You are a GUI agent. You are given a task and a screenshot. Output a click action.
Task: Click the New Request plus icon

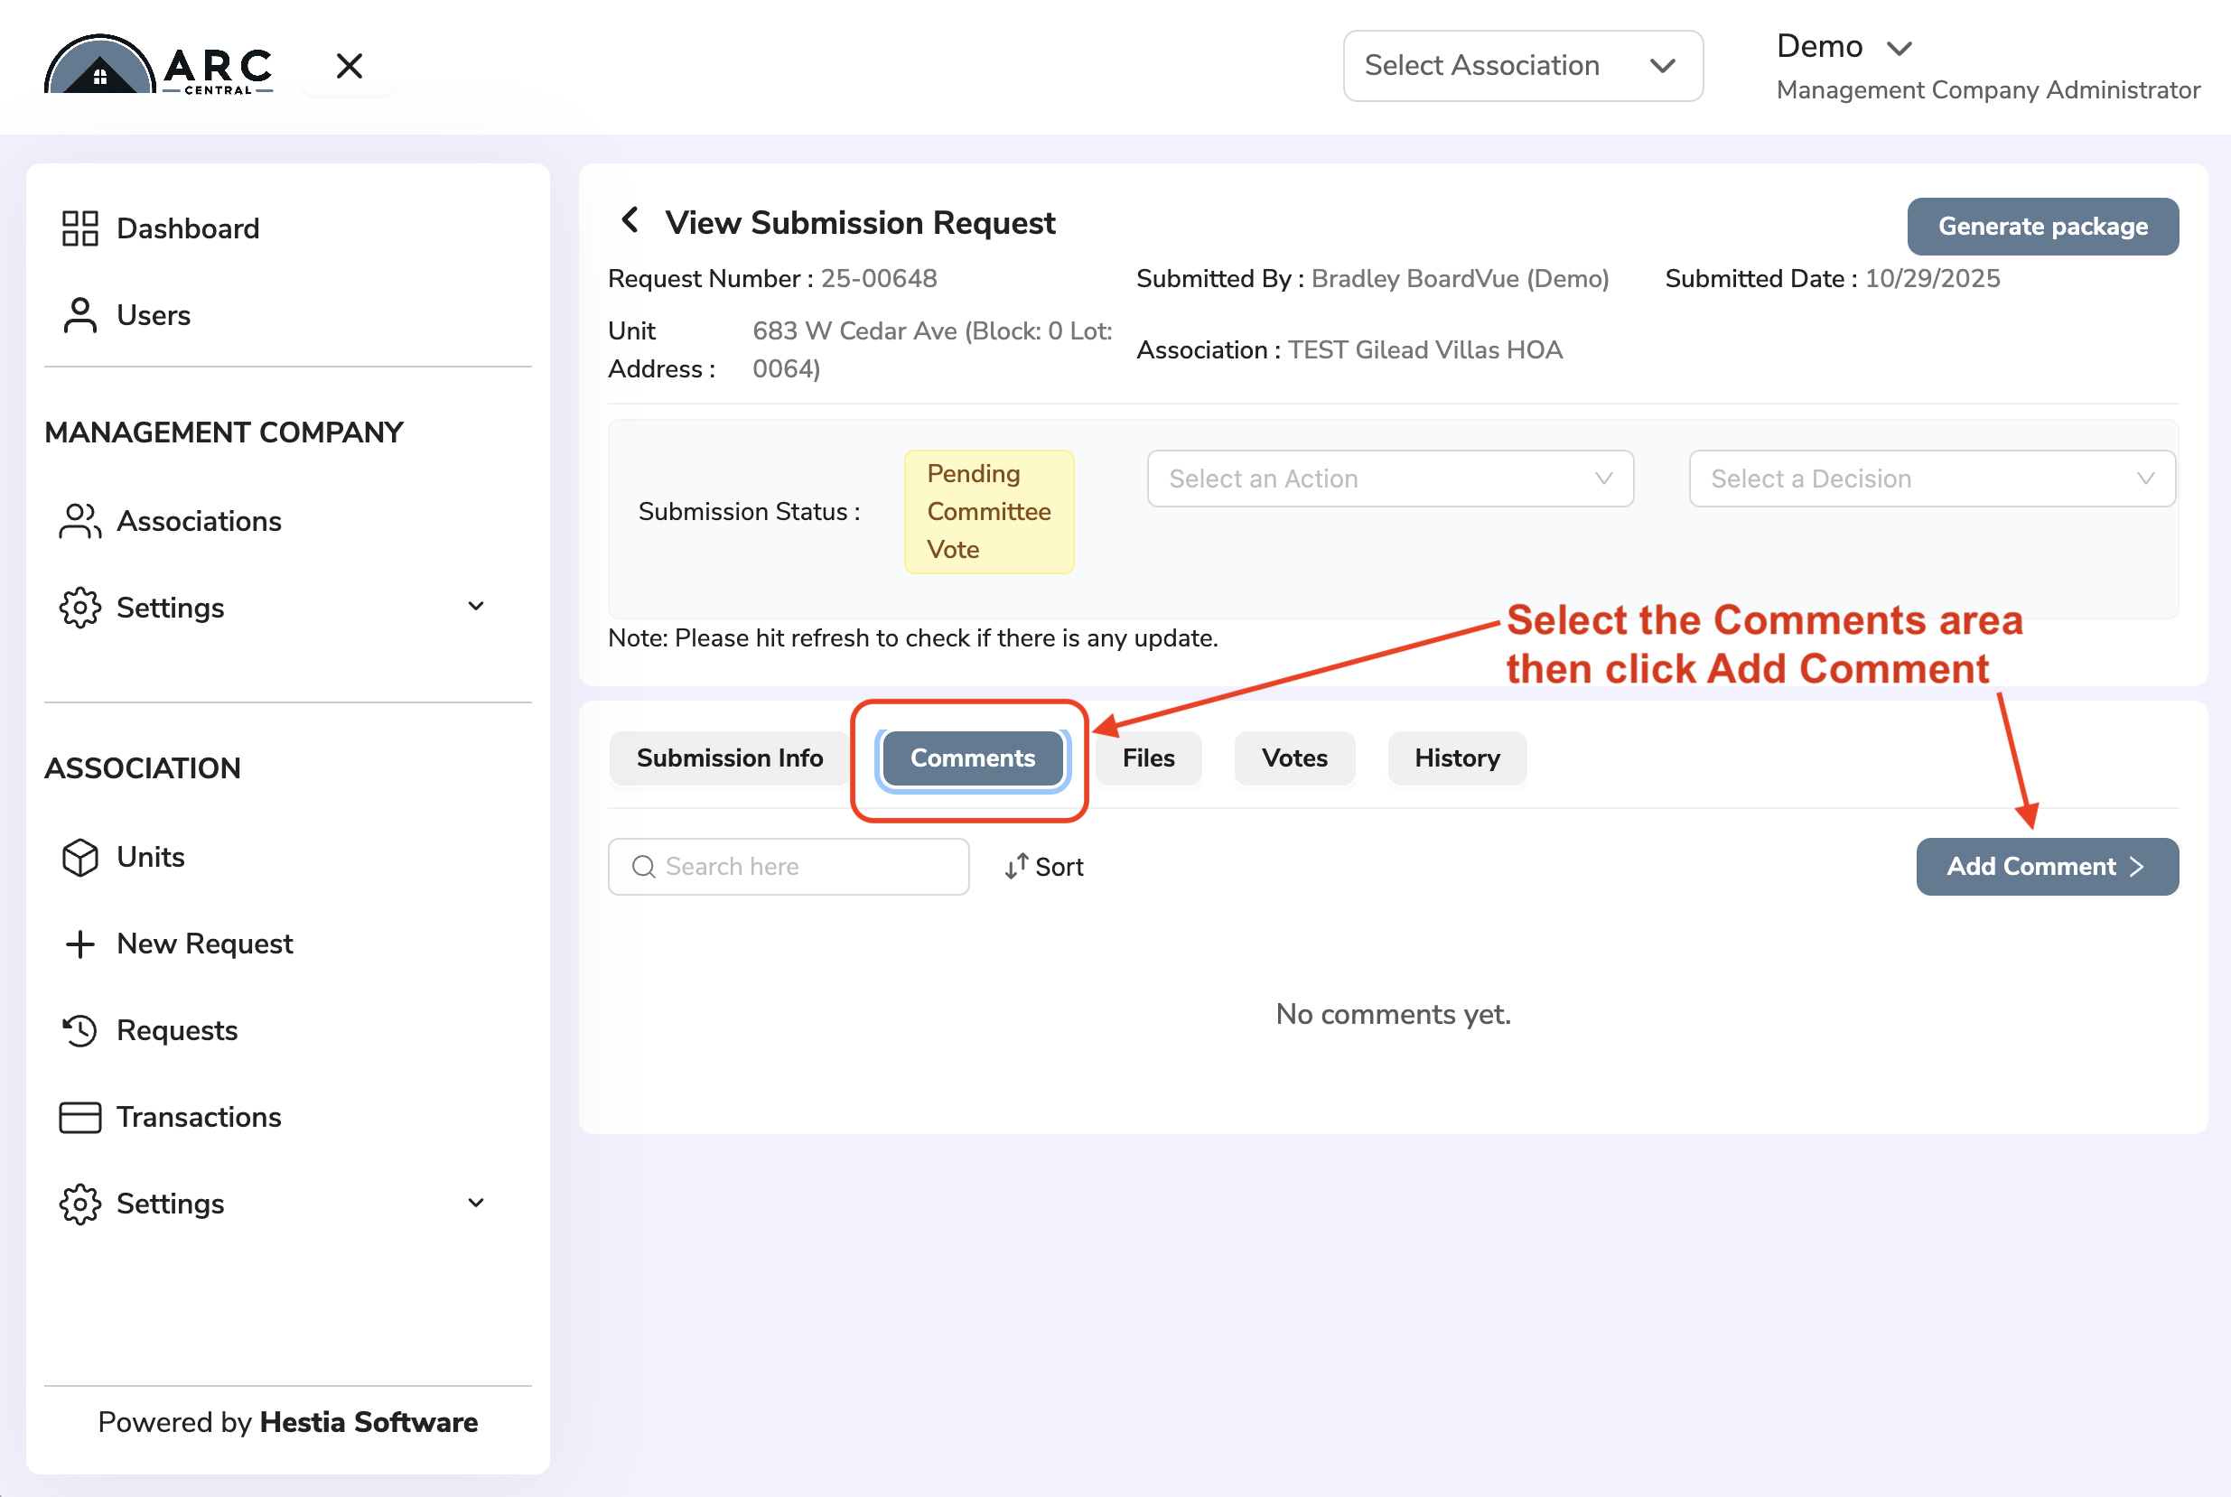pyautogui.click(x=80, y=944)
